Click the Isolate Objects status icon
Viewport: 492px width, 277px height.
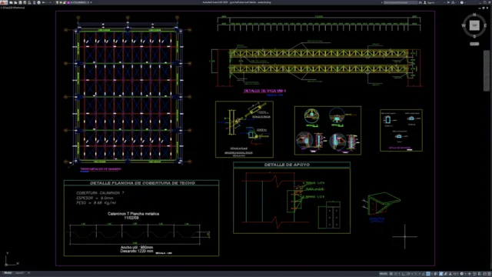click(474, 274)
